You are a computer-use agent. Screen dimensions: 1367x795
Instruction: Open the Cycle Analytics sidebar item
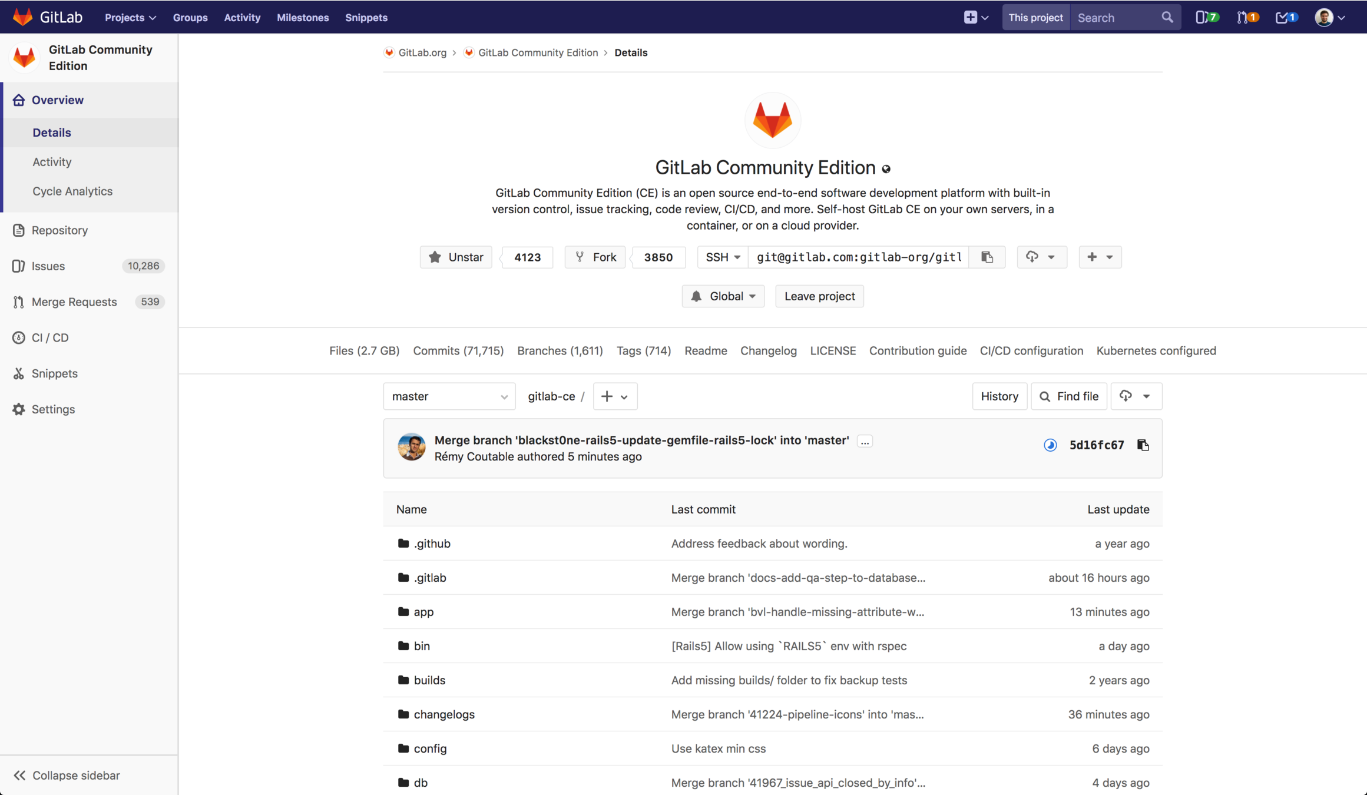pos(72,191)
